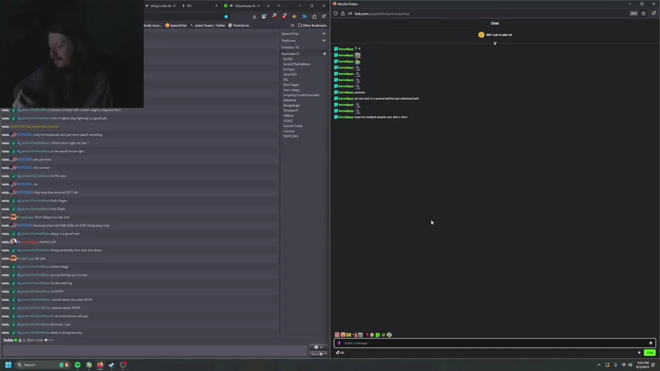The width and height of the screenshot is (660, 371).
Task: Select chatter Bob Pagan in the list
Action: [x=291, y=85]
